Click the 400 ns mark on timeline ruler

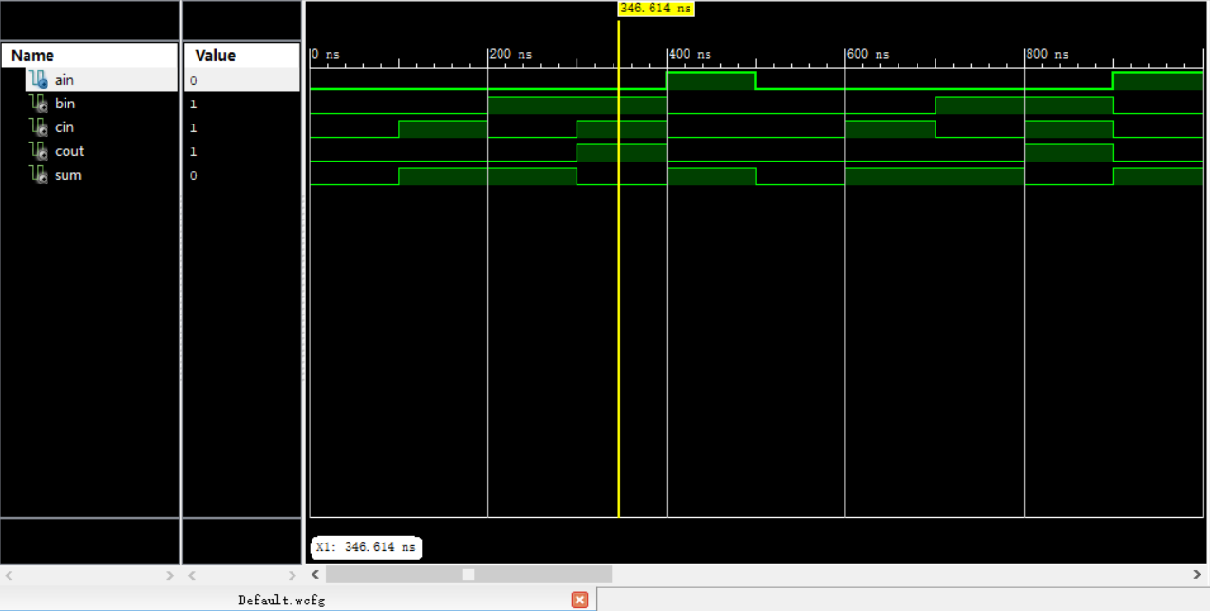point(679,54)
